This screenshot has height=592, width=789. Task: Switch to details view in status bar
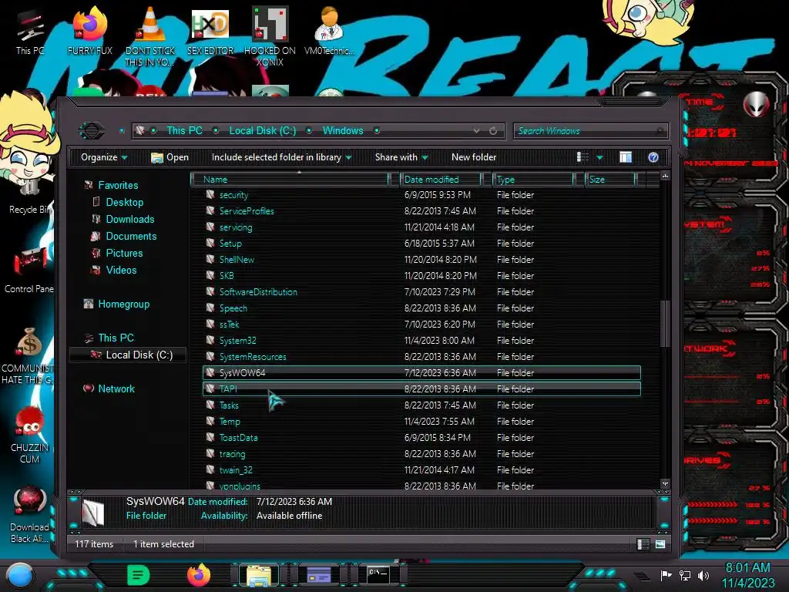pos(643,544)
